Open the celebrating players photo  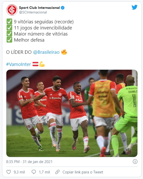(72, 113)
